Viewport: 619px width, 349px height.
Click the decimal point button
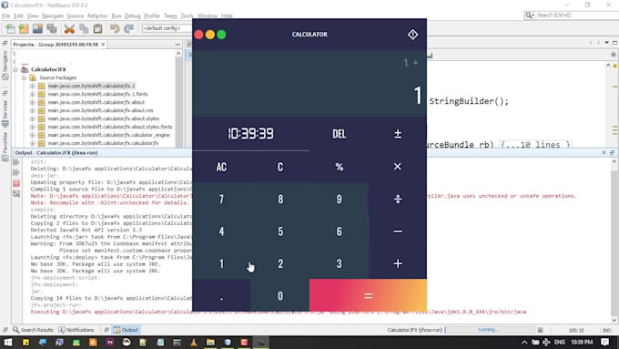pos(221,295)
